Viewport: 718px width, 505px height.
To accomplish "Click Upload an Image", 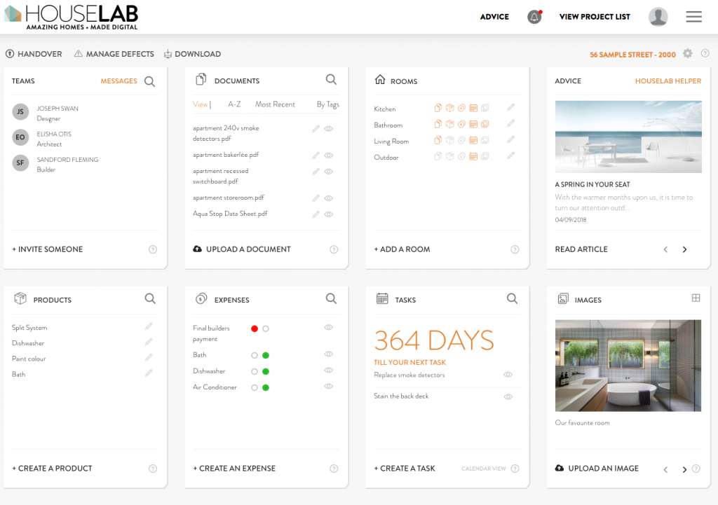I will 597,469.
